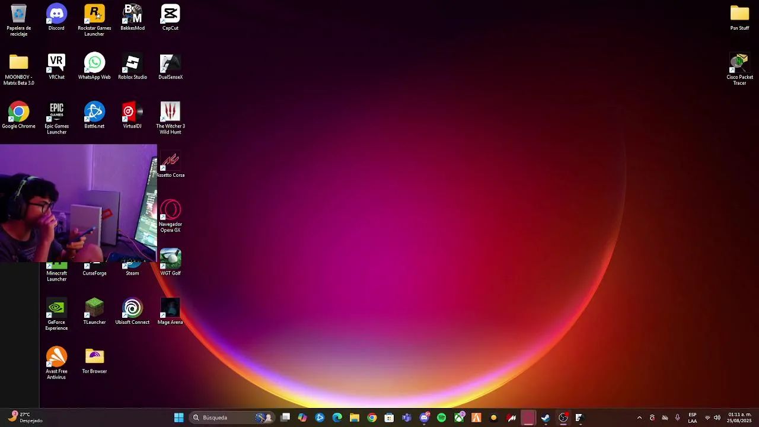Open Steam from the taskbar
The width and height of the screenshot is (759, 427).
(x=546, y=418)
